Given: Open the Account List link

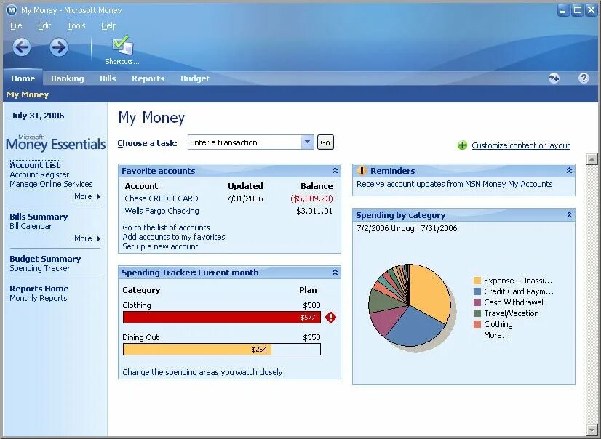Looking at the screenshot, I should (x=35, y=165).
